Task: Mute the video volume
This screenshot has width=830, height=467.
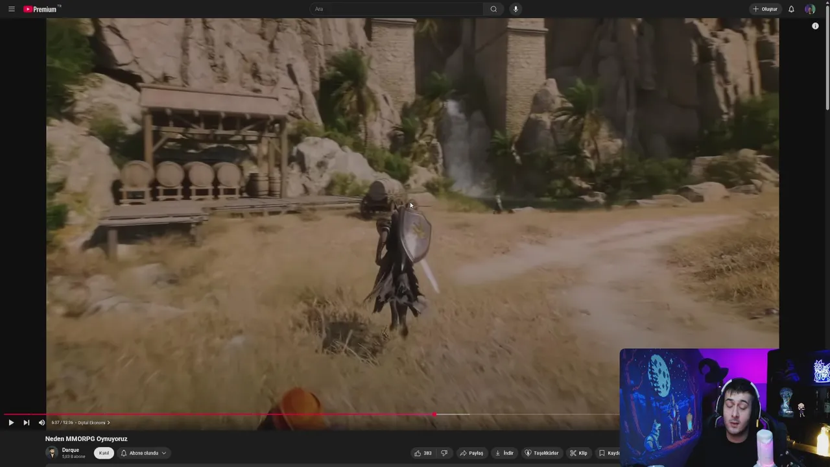Action: click(41, 422)
